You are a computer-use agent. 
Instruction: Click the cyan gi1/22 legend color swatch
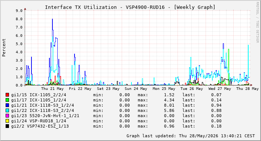7,110
